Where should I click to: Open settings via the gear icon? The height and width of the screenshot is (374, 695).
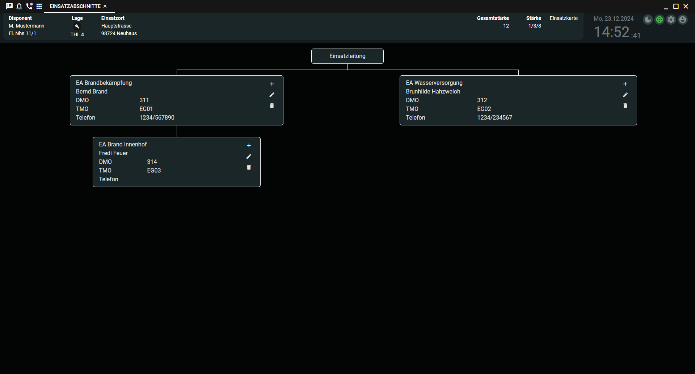point(671,20)
